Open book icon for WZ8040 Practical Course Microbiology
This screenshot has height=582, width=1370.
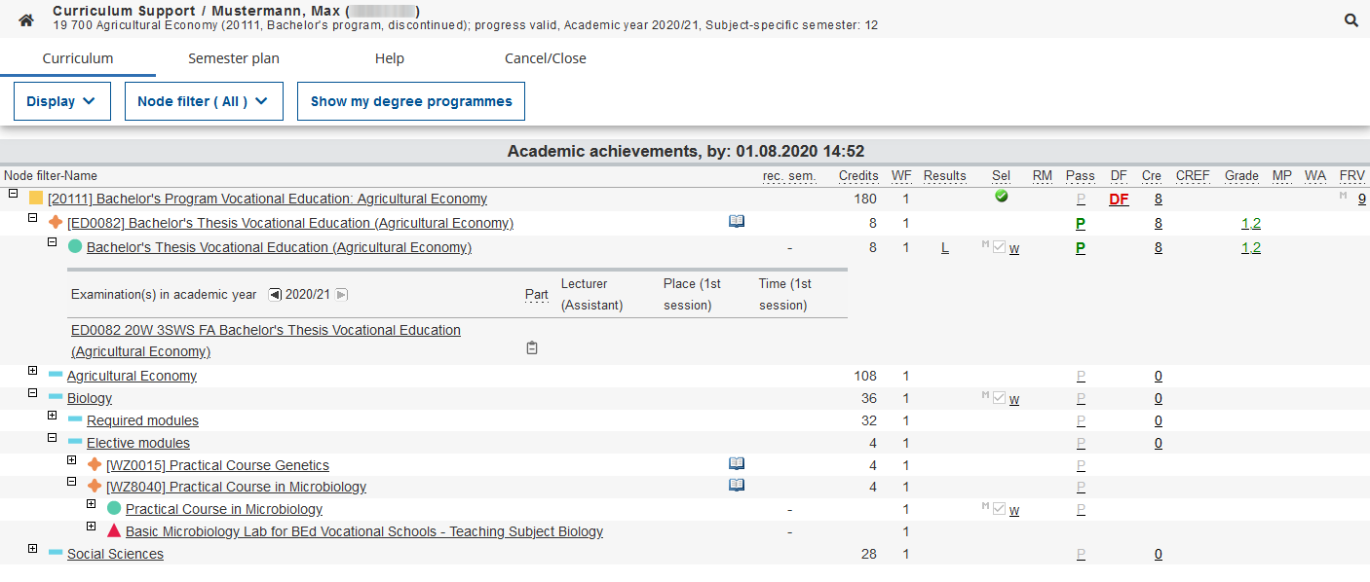tap(737, 486)
